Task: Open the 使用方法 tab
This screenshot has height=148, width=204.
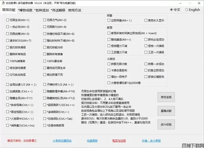Action: coord(74,10)
